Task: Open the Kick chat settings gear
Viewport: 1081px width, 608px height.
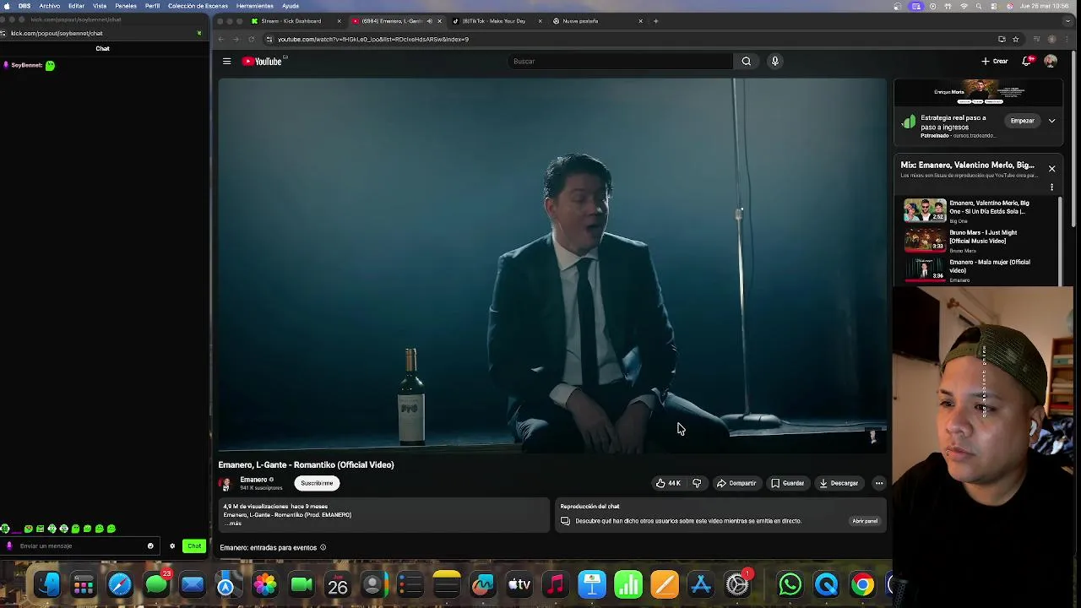Action: (x=172, y=546)
